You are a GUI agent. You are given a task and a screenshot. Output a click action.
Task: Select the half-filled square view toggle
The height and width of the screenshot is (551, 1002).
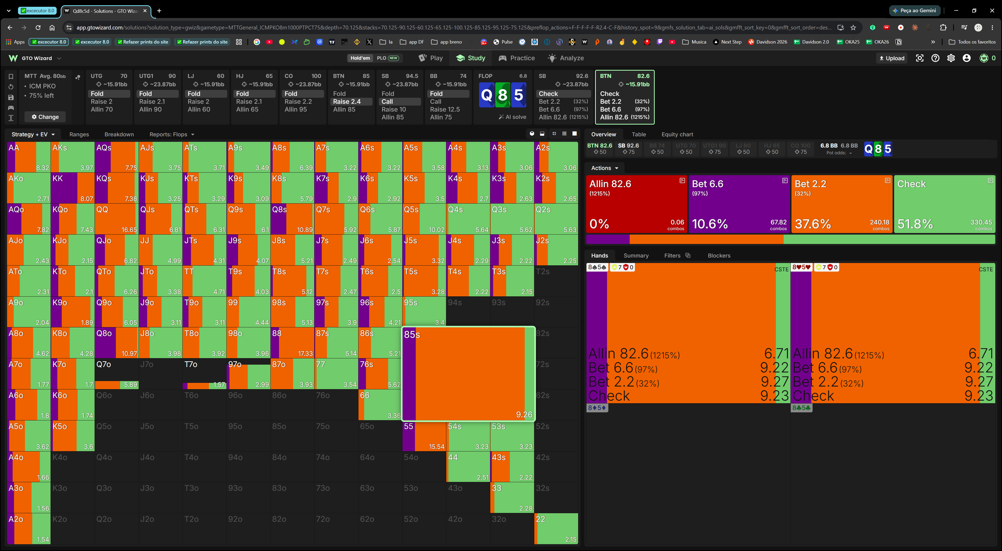[x=542, y=133]
